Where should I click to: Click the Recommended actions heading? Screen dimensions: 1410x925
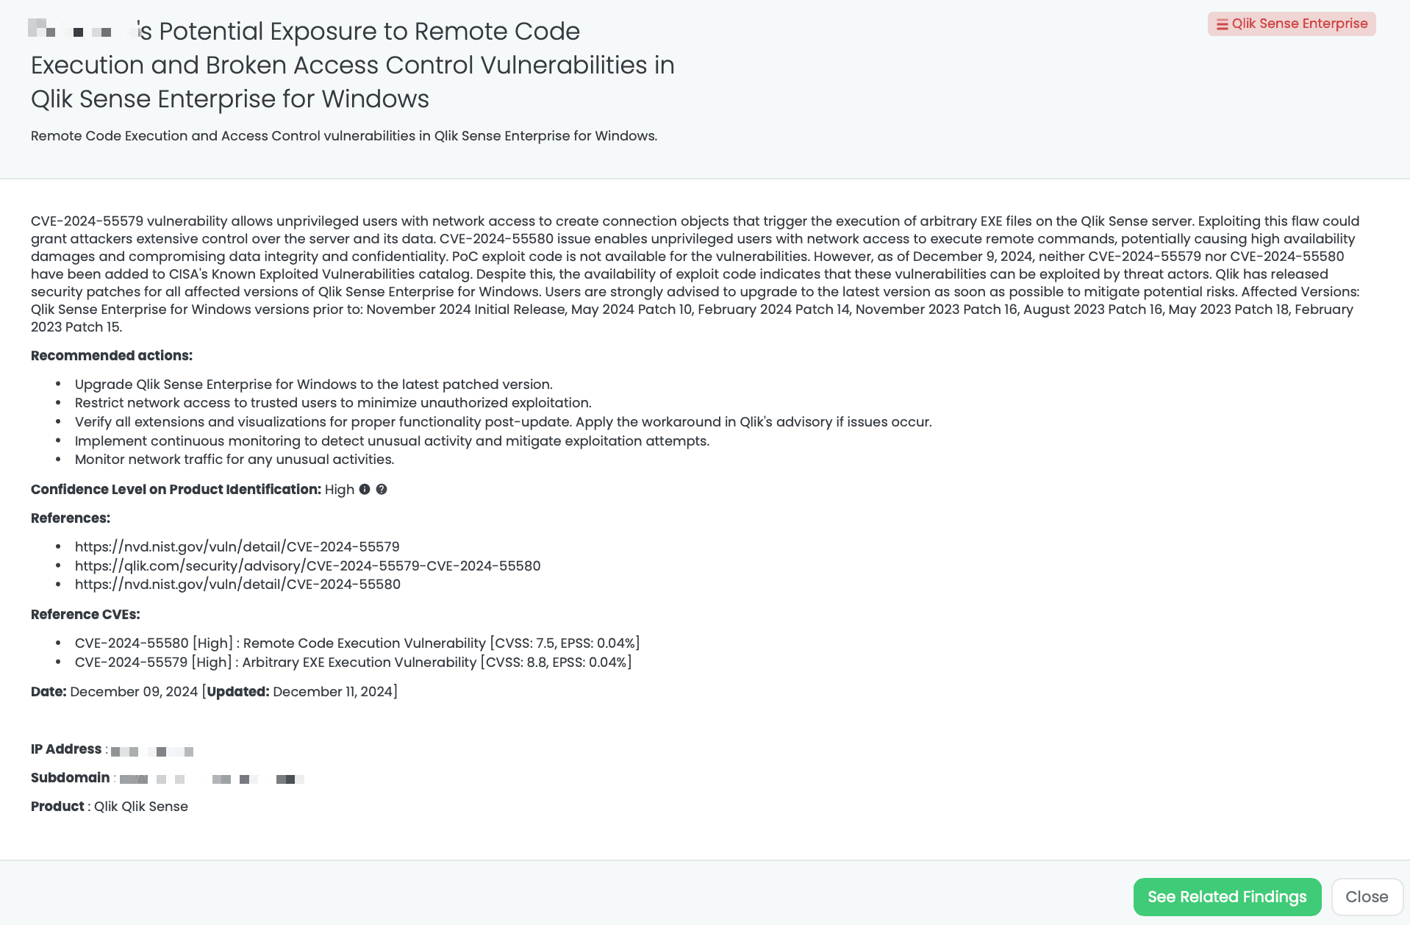coord(112,356)
